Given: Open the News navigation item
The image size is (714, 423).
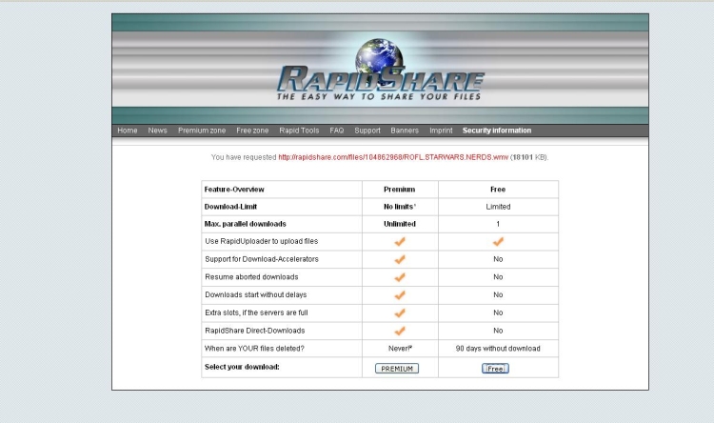Looking at the screenshot, I should point(157,131).
